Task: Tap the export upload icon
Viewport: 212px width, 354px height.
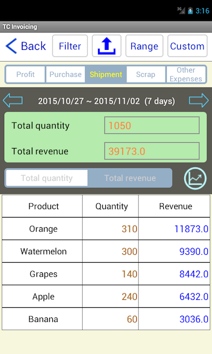Action: 107,46
